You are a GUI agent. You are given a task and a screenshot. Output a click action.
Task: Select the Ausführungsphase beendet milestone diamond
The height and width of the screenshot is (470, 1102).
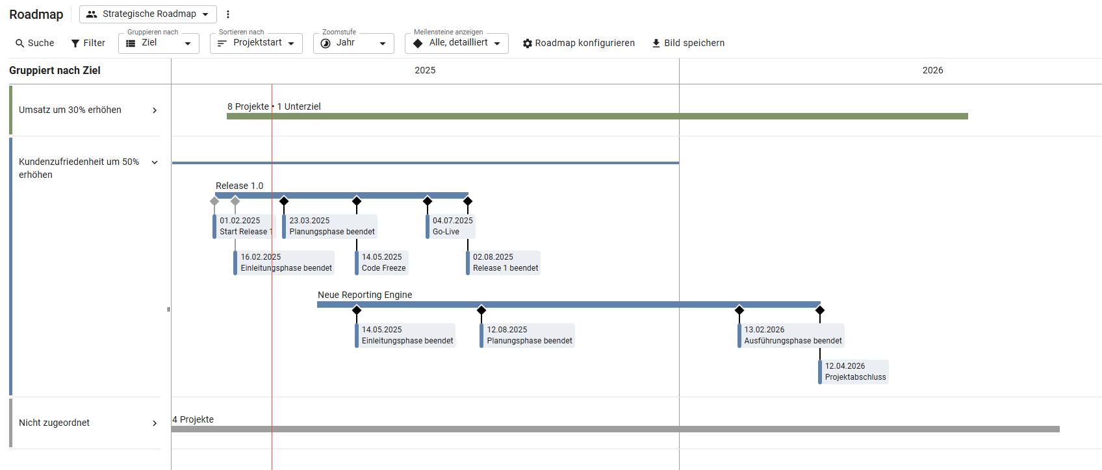coord(739,310)
